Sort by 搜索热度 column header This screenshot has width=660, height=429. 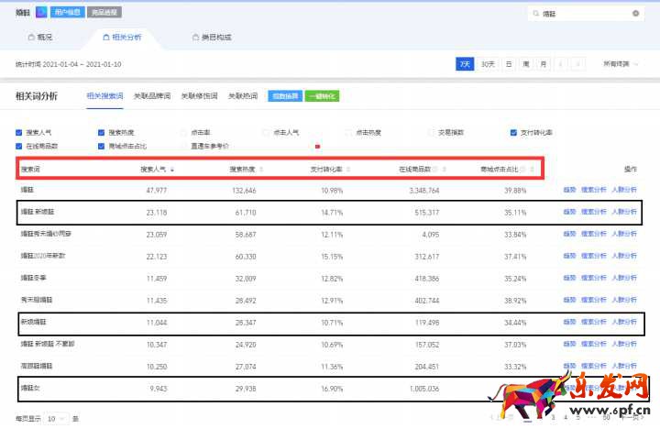[x=242, y=170]
